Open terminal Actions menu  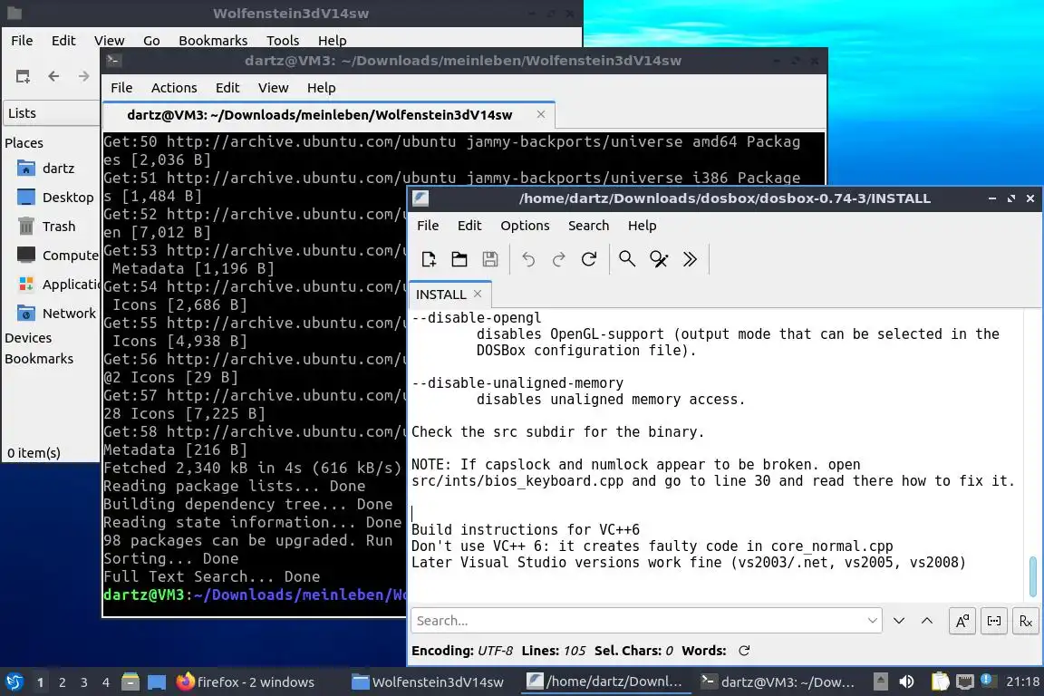174,88
